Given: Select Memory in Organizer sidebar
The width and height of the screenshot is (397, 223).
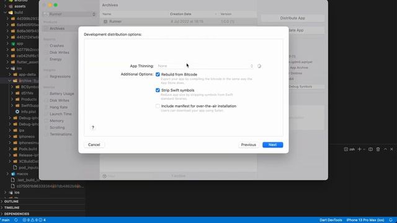Looking at the screenshot, I should tap(56, 121).
